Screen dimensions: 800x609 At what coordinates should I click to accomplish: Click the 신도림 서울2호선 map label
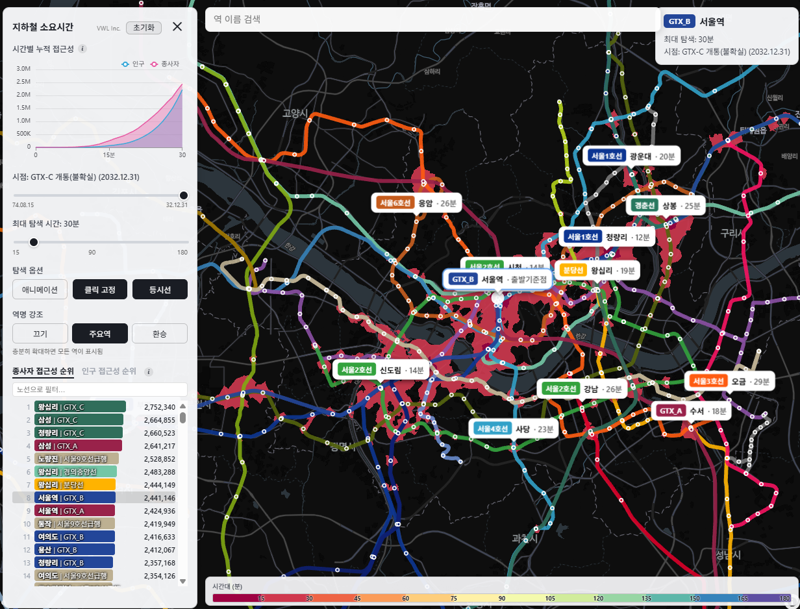click(381, 370)
